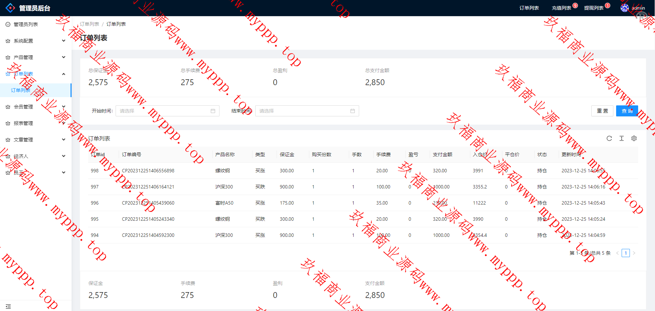Expand the 产品管理 sidebar menu
Viewport: 655px width, 311px height.
pyautogui.click(x=35, y=57)
